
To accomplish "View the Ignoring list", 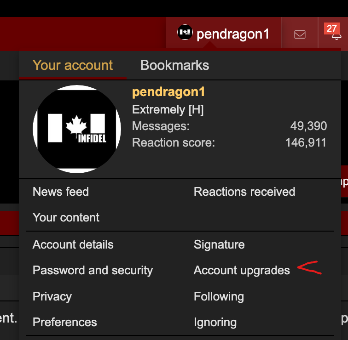I will [x=215, y=322].
